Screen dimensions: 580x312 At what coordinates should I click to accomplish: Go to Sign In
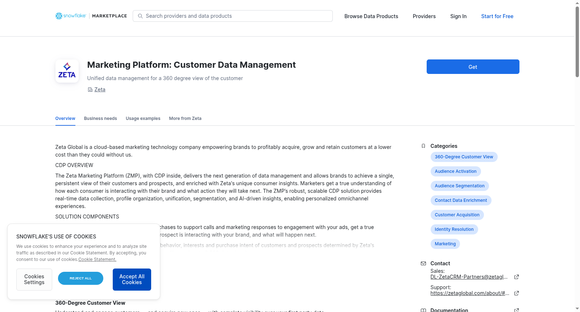point(458,16)
